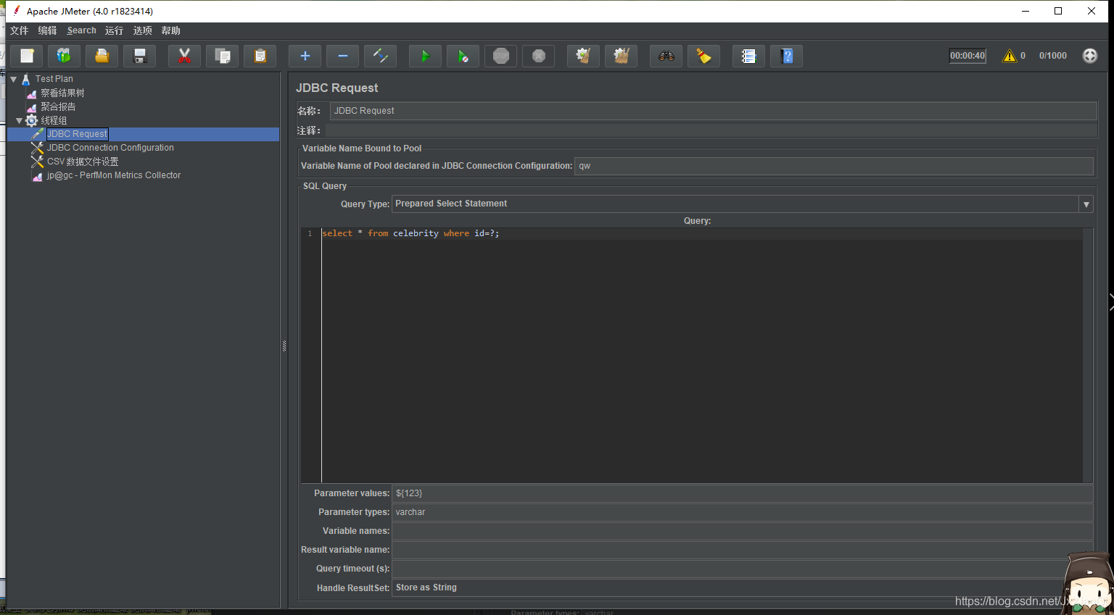Stop the running test

[x=501, y=56]
